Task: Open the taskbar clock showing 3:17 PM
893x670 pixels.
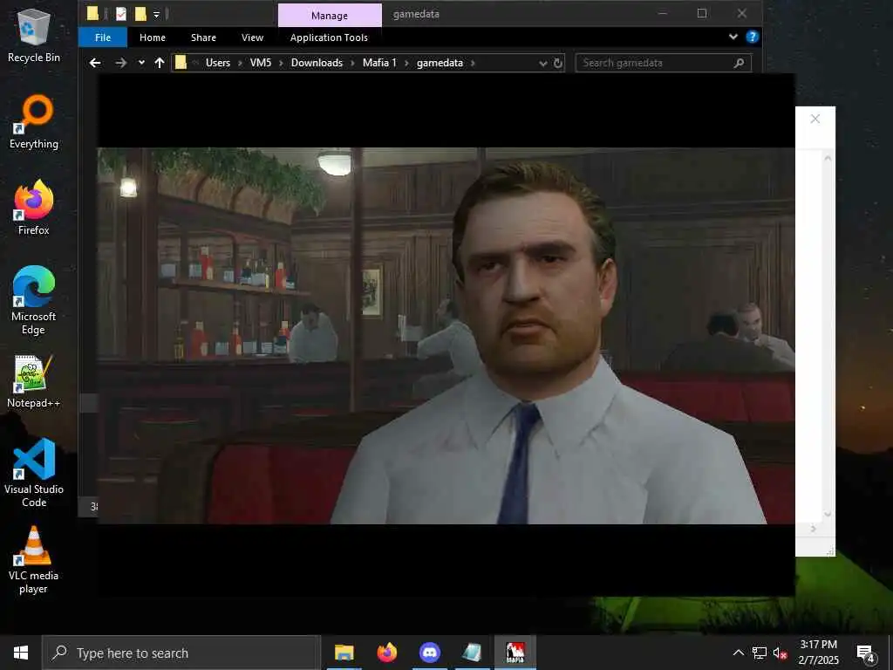Action: point(818,653)
